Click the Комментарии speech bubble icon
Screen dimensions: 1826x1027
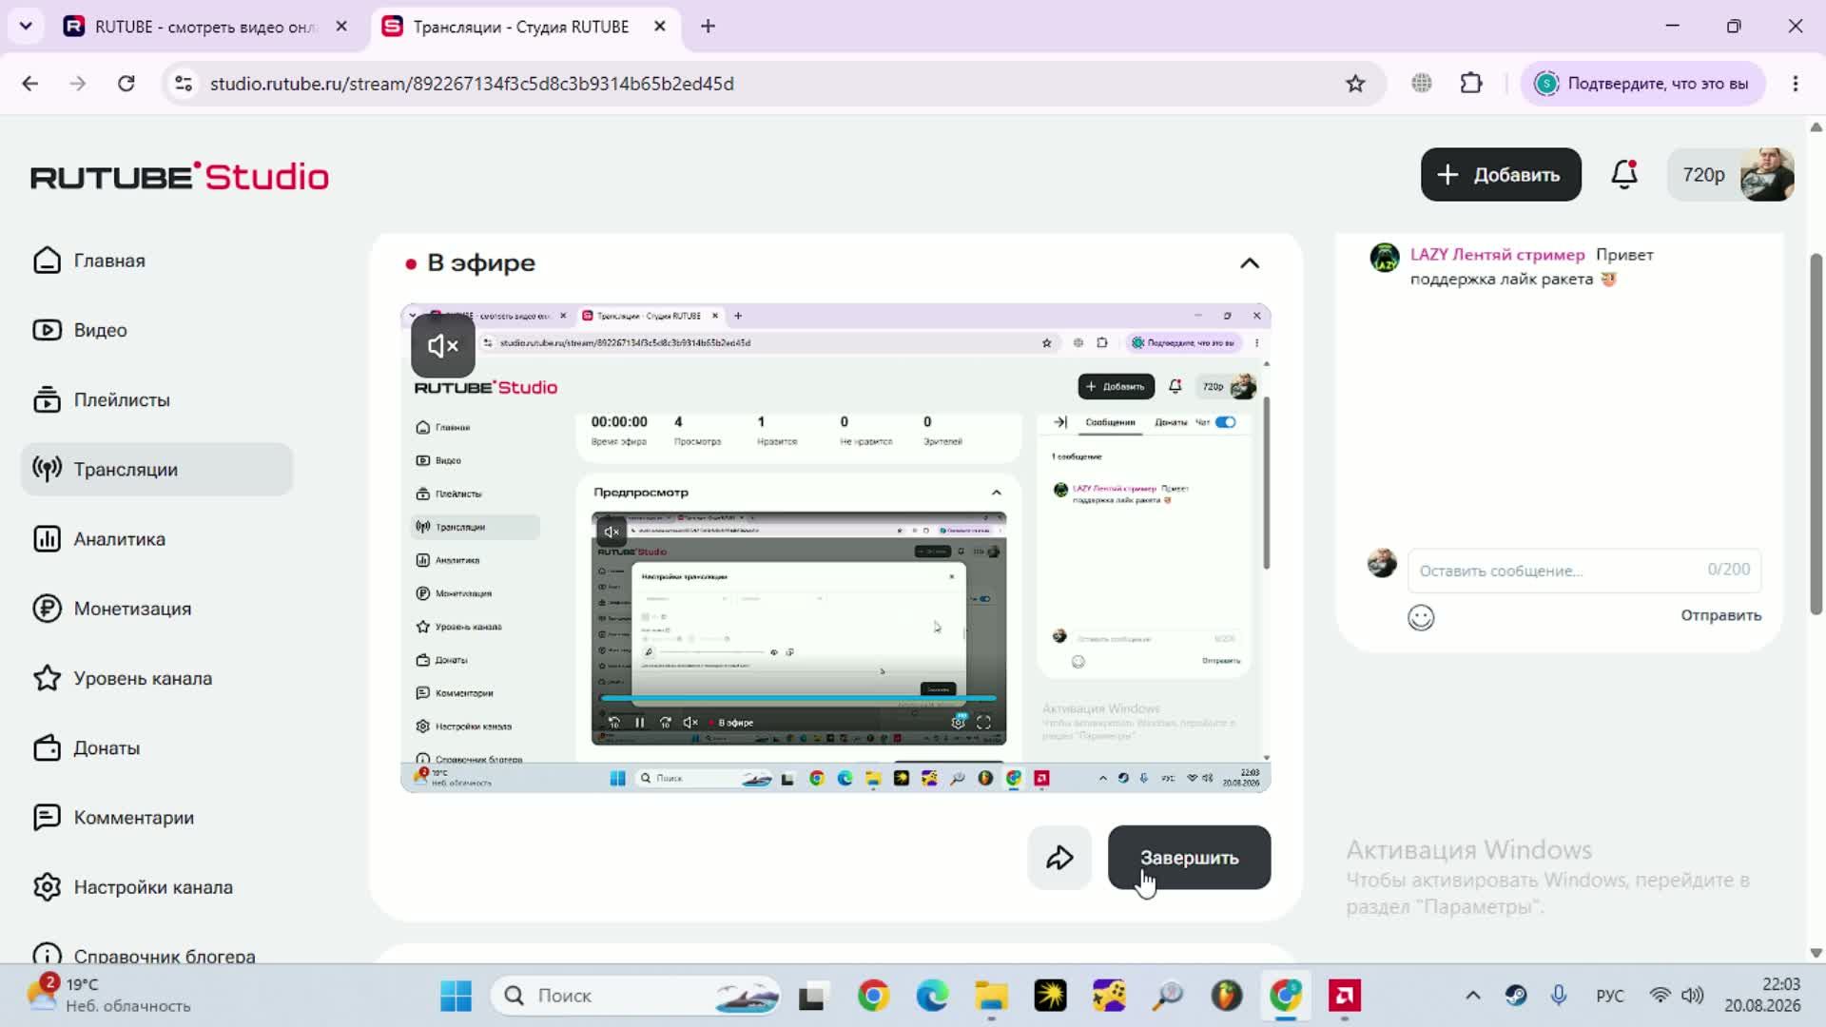[47, 818]
